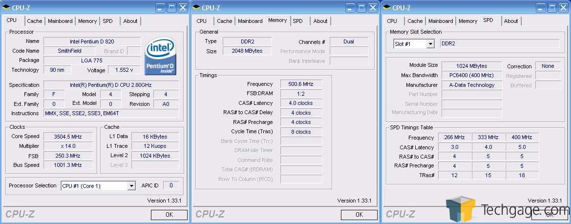The image size is (571, 224).
Task: Click the Correction value None
Action: click(548, 66)
